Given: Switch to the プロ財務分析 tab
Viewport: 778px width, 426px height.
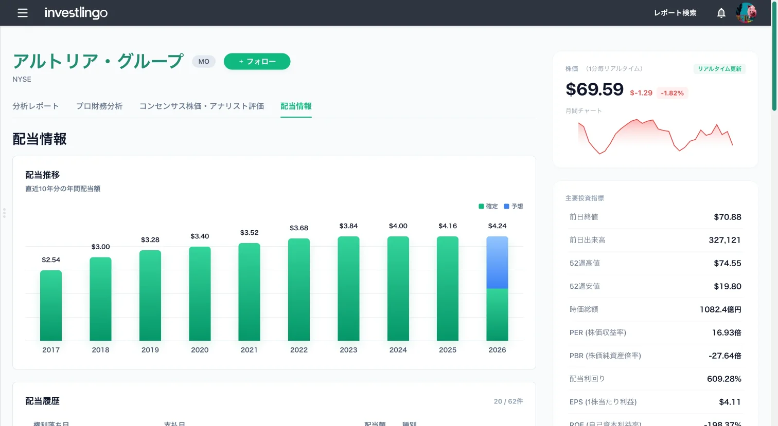Looking at the screenshot, I should tap(99, 106).
